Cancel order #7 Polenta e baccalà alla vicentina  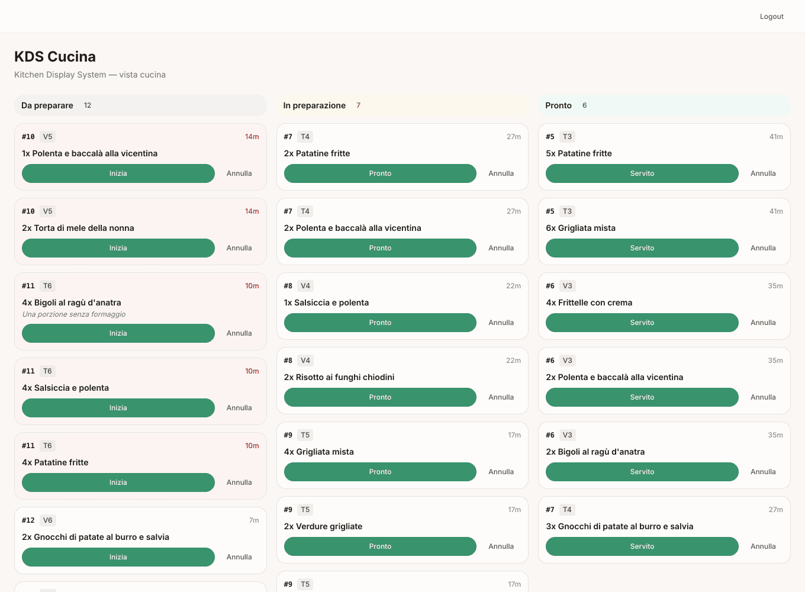[x=501, y=248]
